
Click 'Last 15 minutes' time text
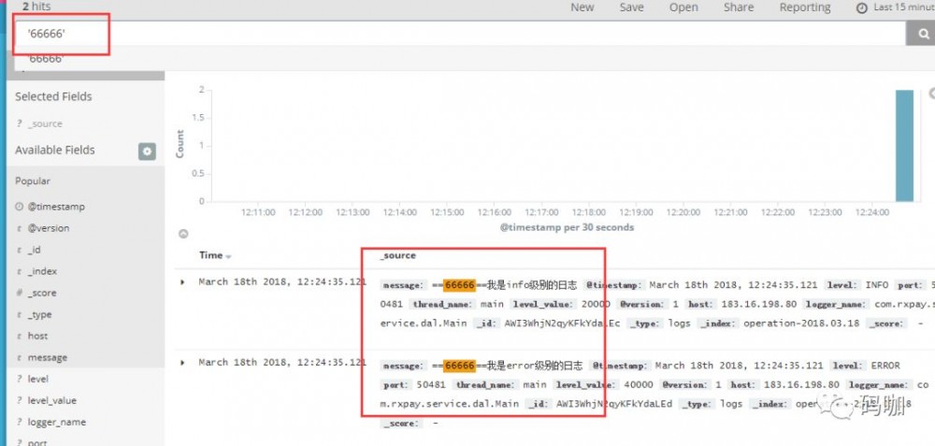pyautogui.click(x=904, y=7)
